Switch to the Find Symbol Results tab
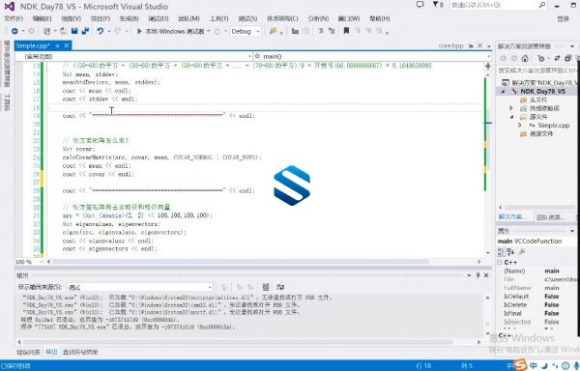The width and height of the screenshot is (580, 371). click(x=80, y=352)
